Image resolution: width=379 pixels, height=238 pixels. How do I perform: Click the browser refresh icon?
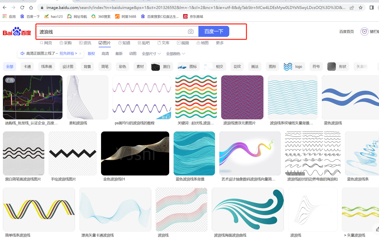pyautogui.click(x=22, y=7)
